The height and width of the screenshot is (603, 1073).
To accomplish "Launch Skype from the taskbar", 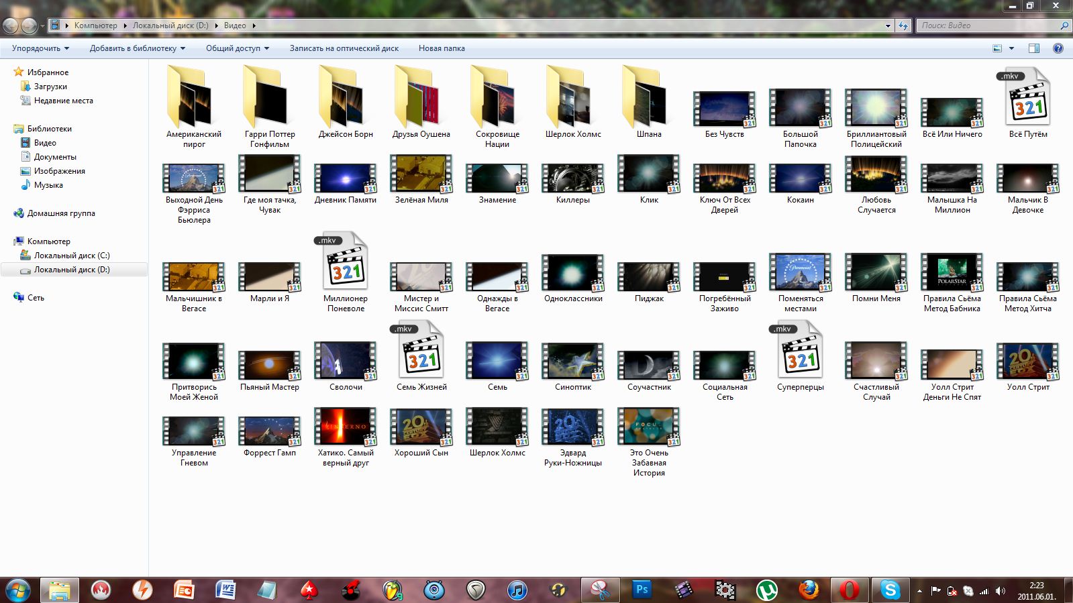I will (x=890, y=590).
